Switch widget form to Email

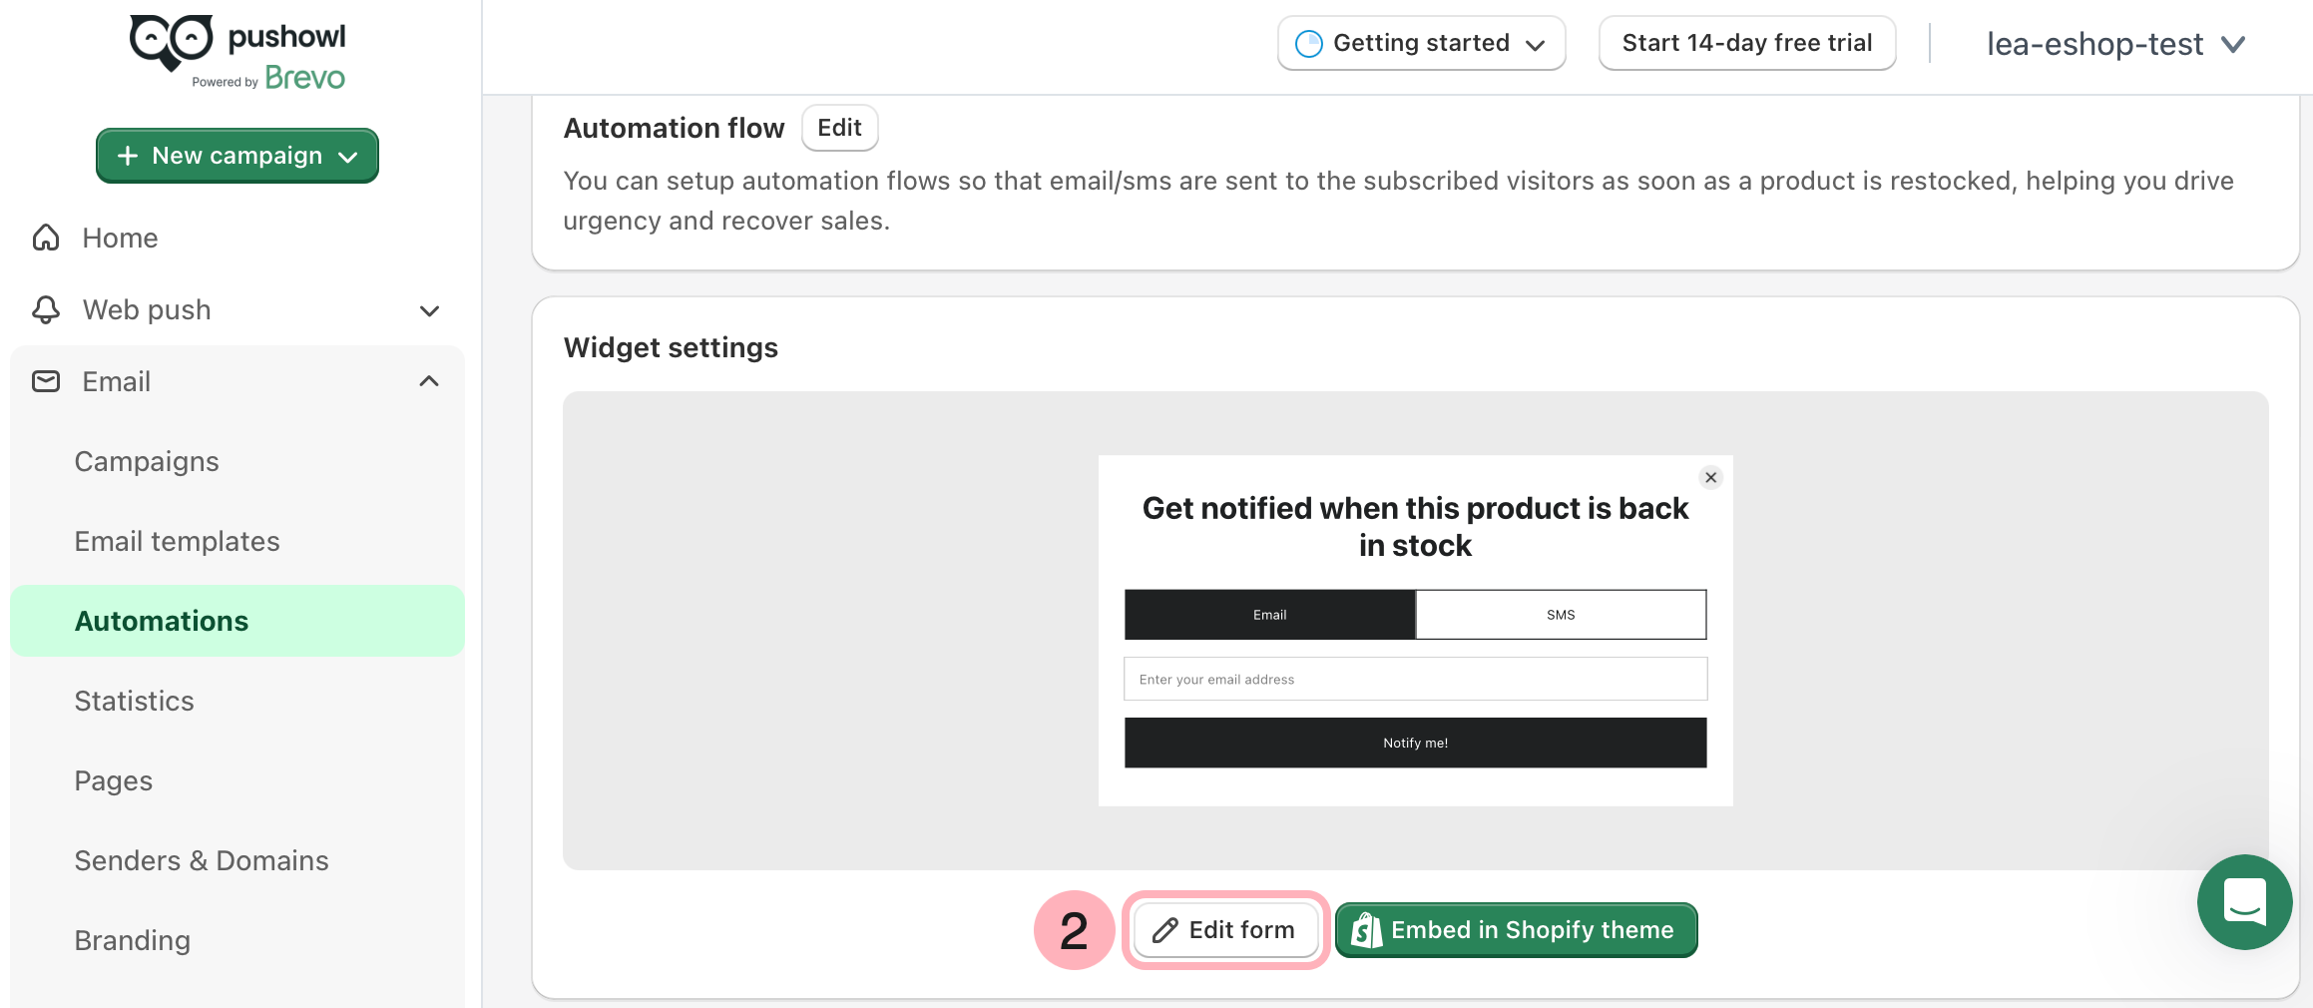tap(1269, 615)
